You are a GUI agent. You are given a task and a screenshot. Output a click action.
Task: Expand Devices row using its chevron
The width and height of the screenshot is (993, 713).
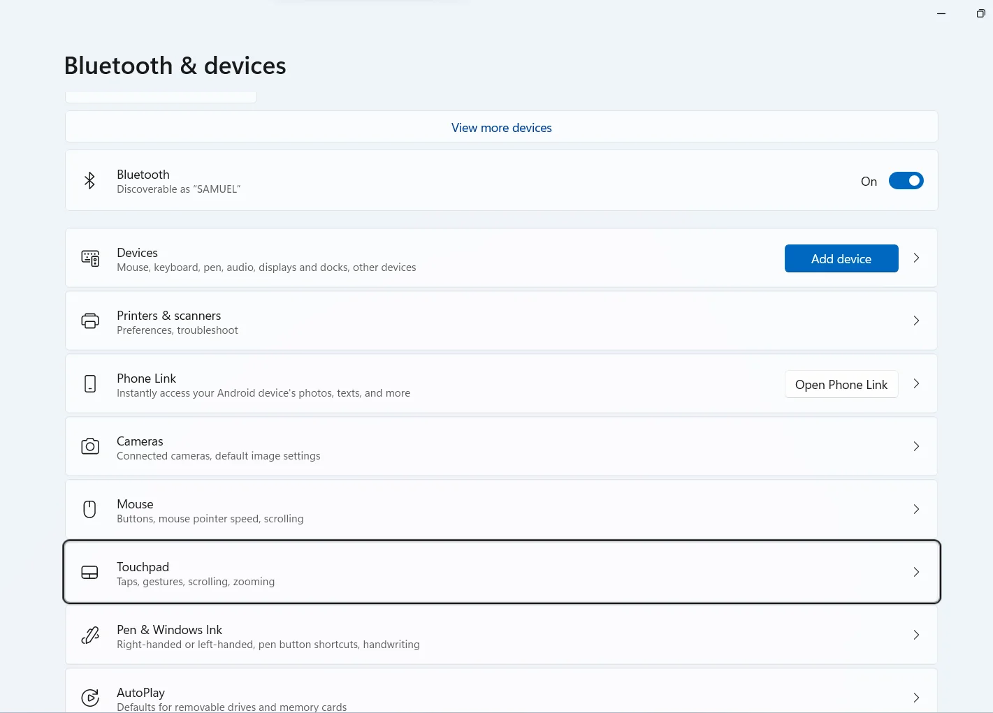point(916,258)
